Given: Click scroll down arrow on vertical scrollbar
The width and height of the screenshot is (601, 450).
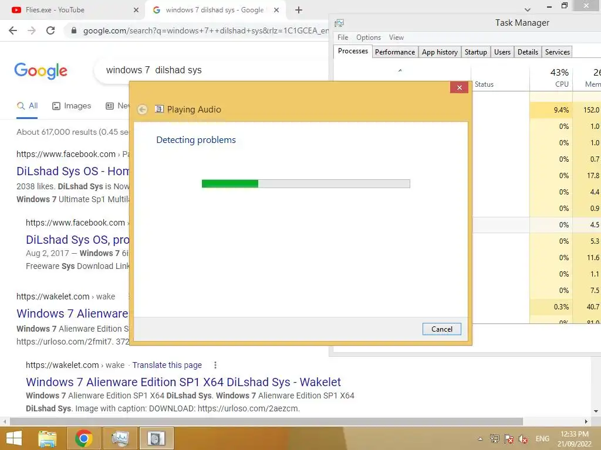Looking at the screenshot, I should click(x=596, y=411).
